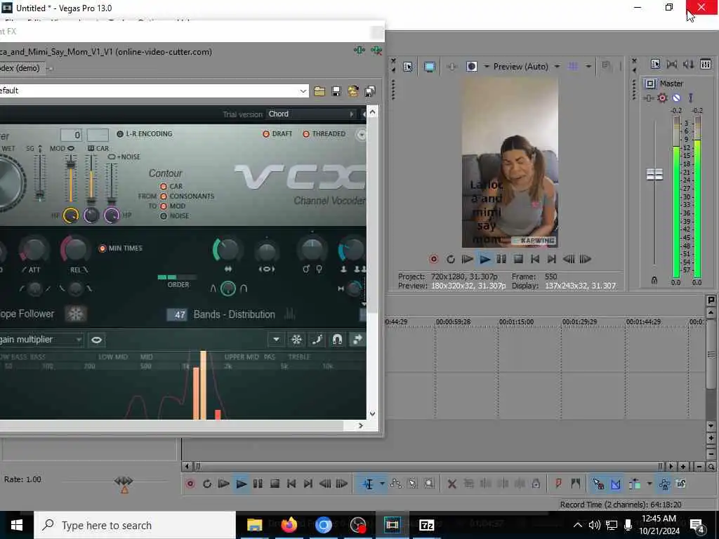Image resolution: width=719 pixels, height=539 pixels.
Task: Adjust the Master volume fader
Action: tap(654, 174)
